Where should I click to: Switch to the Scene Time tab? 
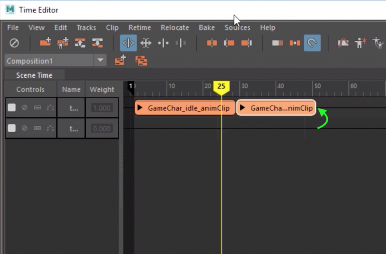coord(34,75)
